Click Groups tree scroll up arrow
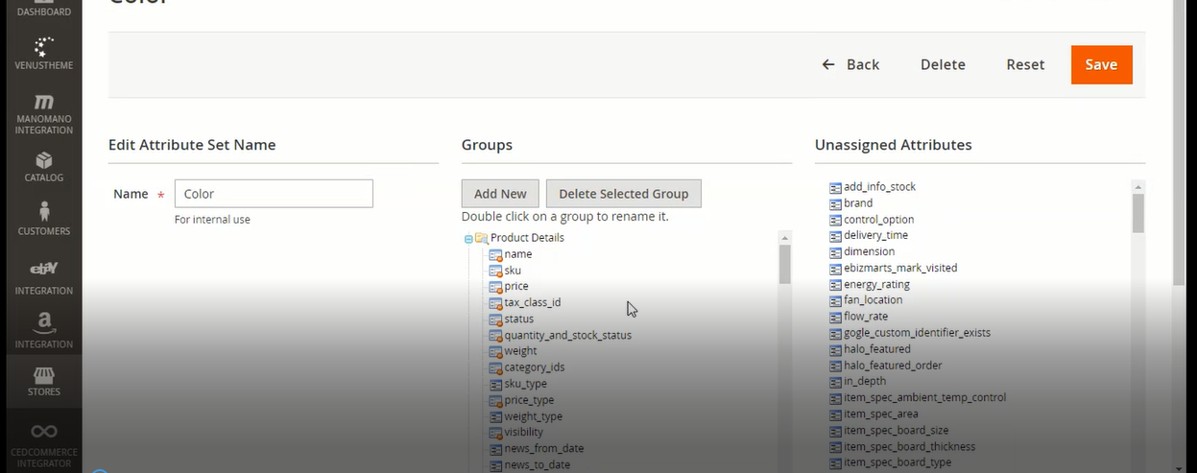The height and width of the screenshot is (473, 1197). 784,237
